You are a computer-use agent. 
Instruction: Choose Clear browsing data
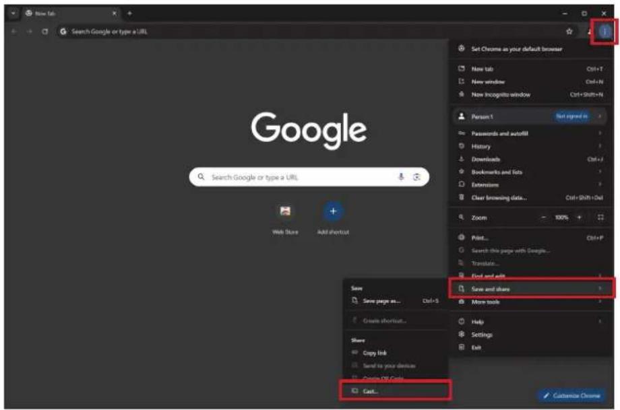coord(531,197)
